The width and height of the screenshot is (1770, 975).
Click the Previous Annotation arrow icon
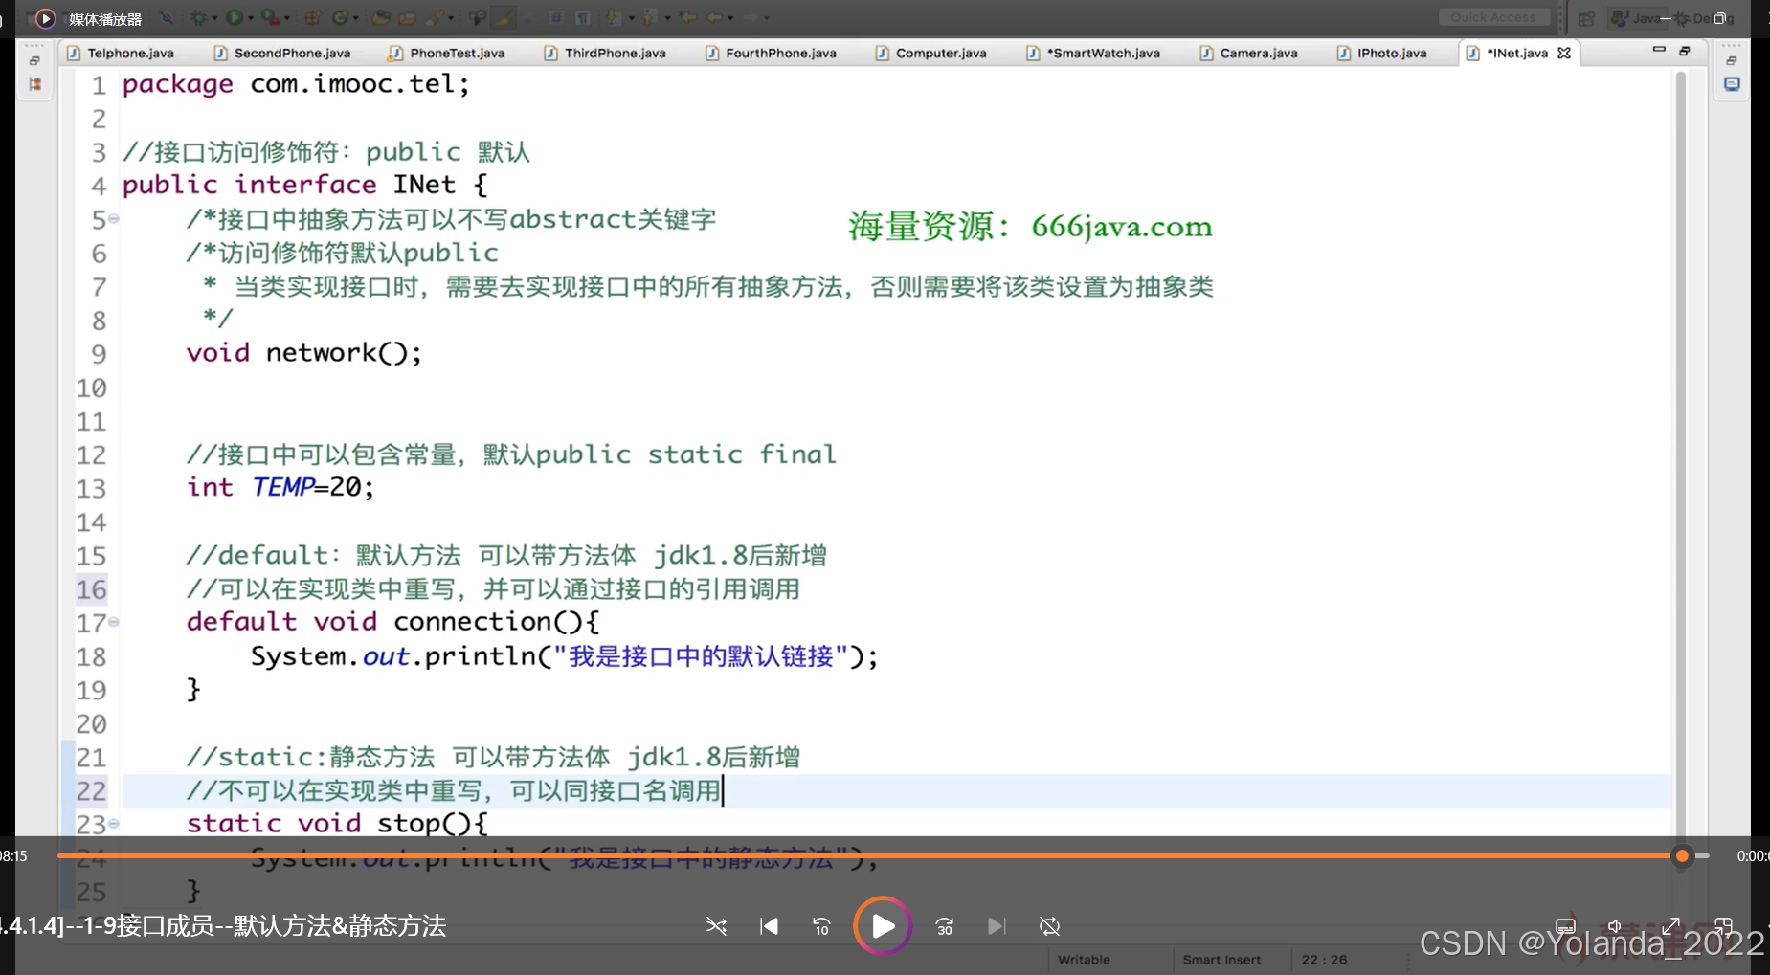649,17
